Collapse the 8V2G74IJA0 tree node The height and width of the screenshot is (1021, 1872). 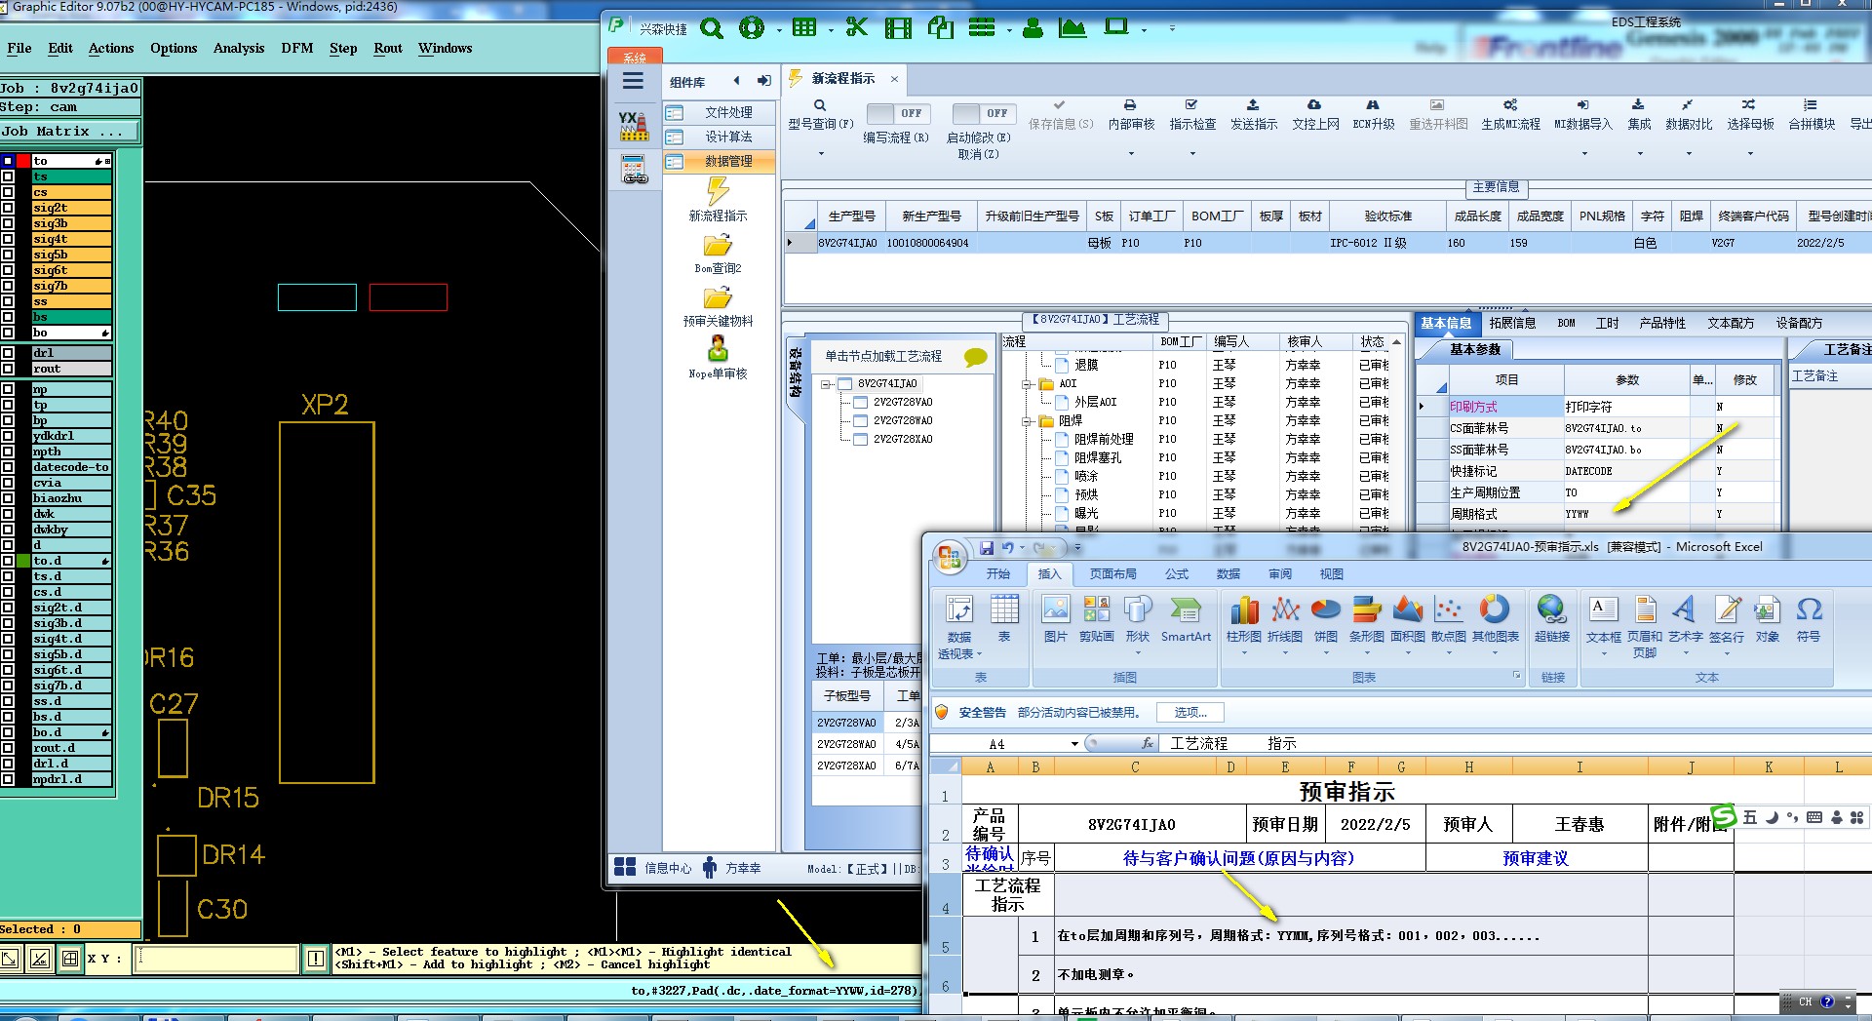pyautogui.click(x=825, y=384)
